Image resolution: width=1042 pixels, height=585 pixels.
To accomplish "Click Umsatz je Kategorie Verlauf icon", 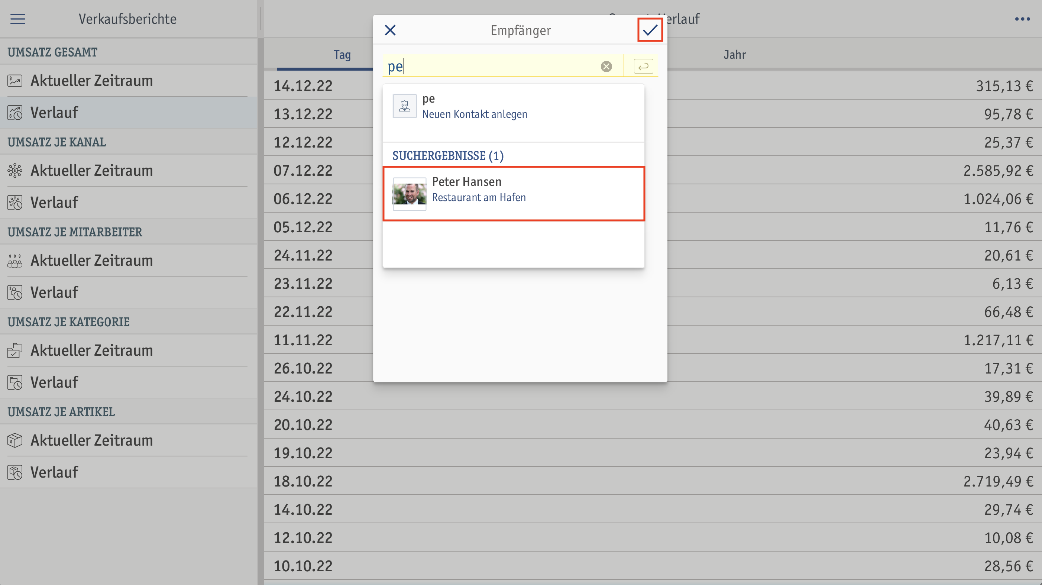I will [15, 382].
